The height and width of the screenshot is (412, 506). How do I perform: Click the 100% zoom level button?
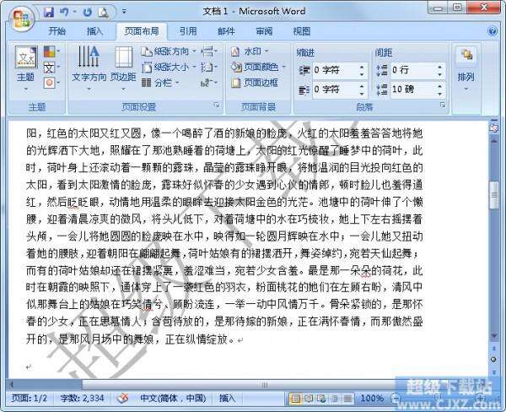coord(372,398)
